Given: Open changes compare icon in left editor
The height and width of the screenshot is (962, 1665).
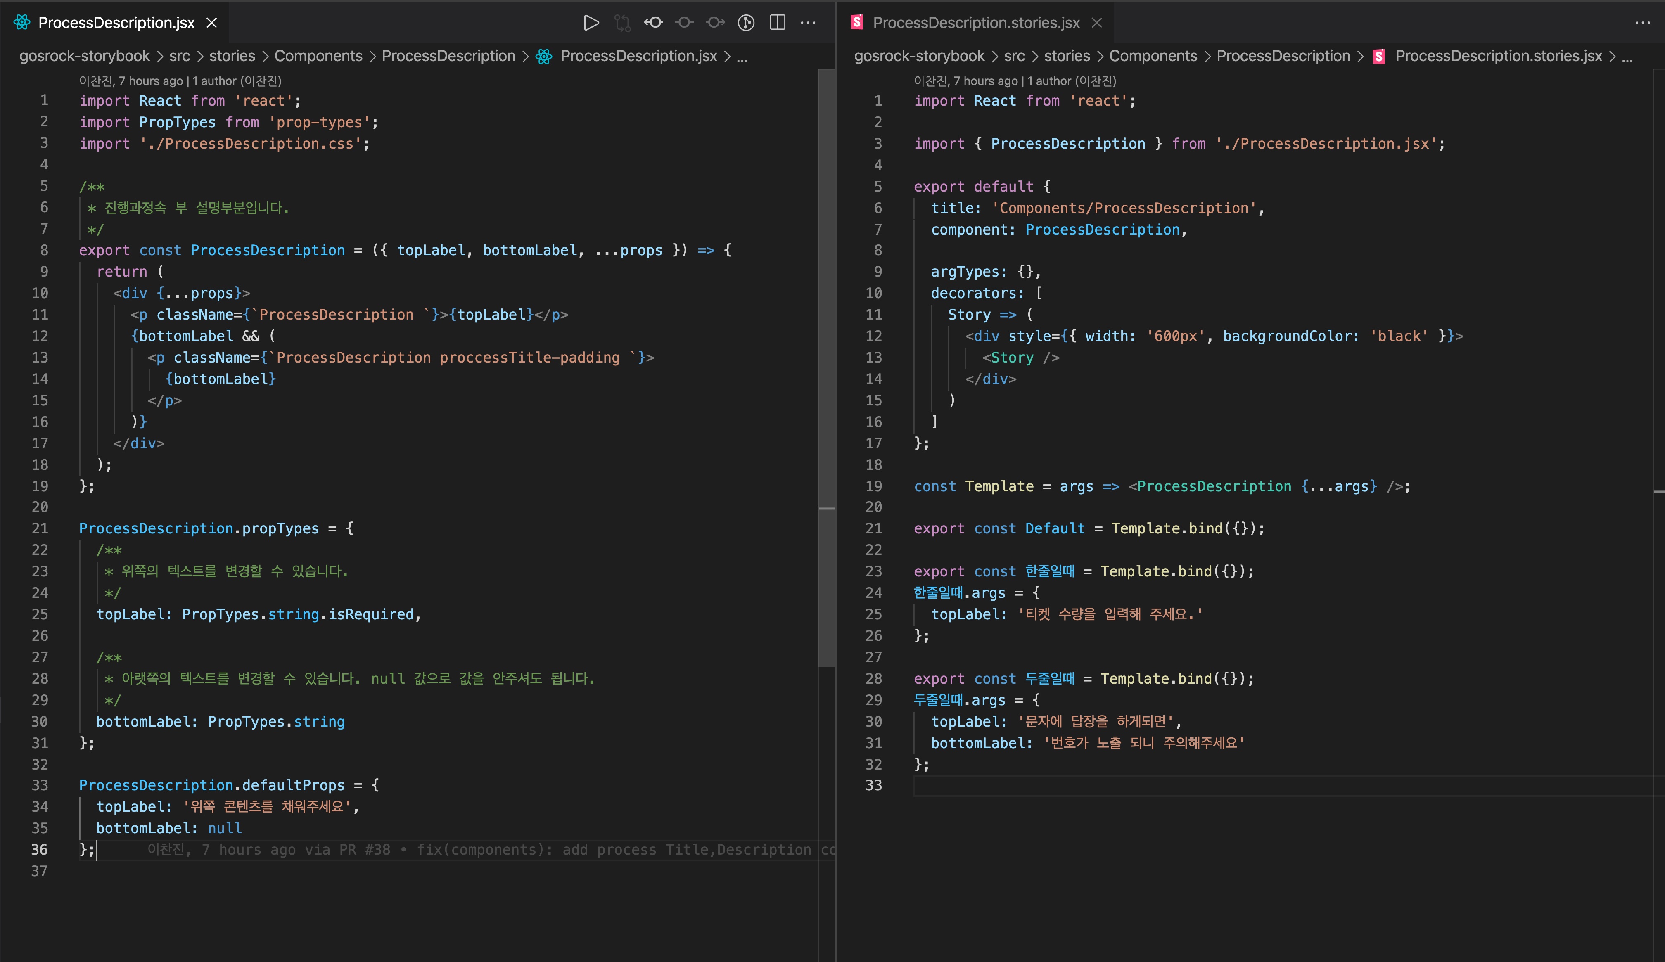Looking at the screenshot, I should 622,23.
